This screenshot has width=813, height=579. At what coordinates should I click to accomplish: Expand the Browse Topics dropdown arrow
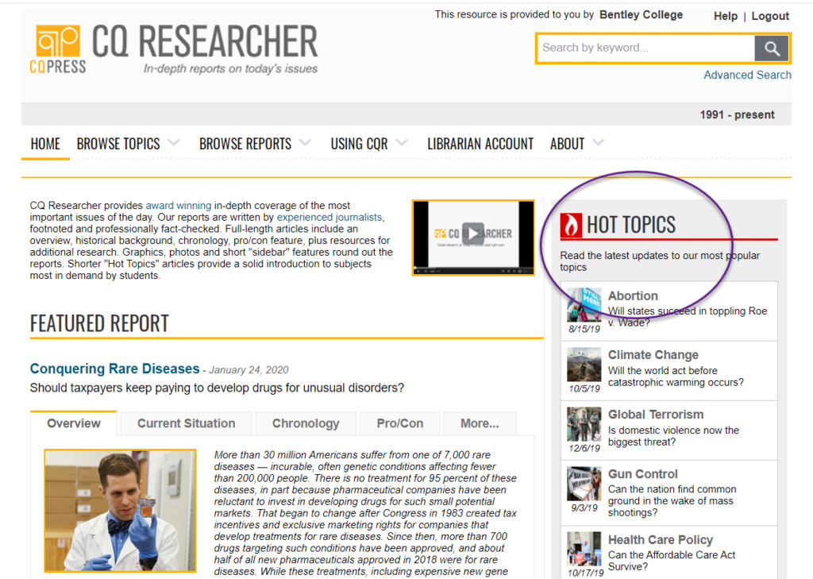[x=174, y=143]
